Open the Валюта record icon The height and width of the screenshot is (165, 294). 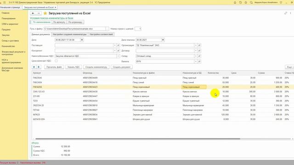point(199,61)
